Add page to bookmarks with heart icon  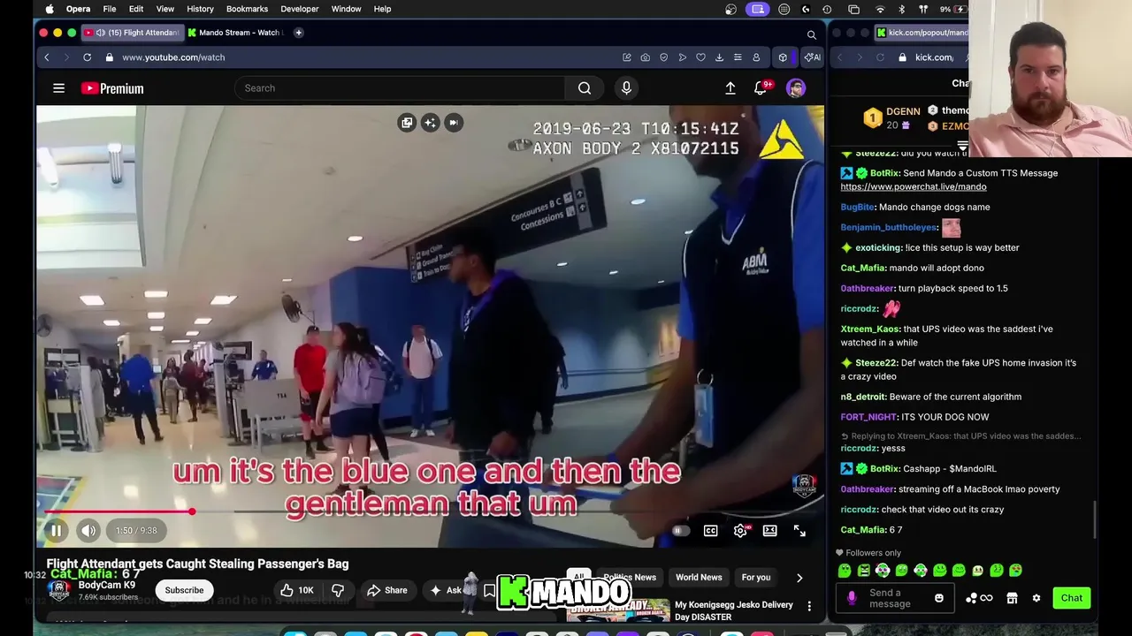click(x=700, y=57)
